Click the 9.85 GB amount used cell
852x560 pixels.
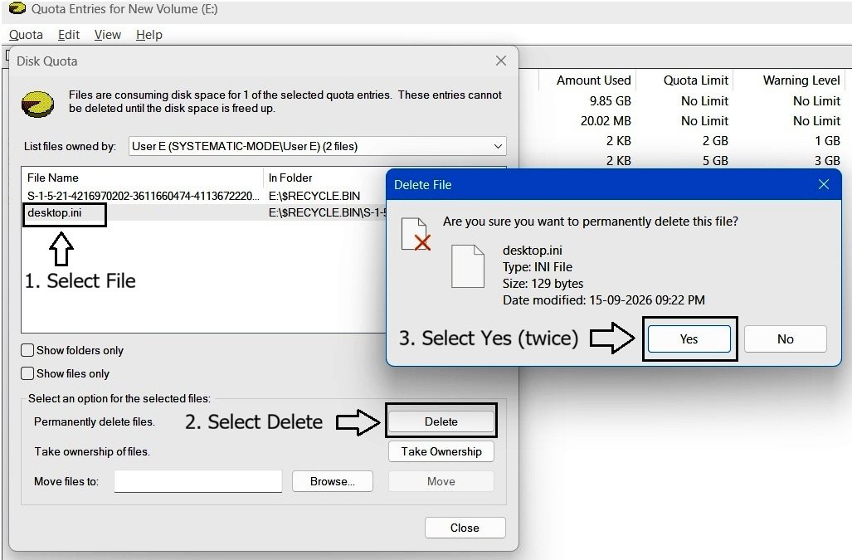tap(611, 101)
